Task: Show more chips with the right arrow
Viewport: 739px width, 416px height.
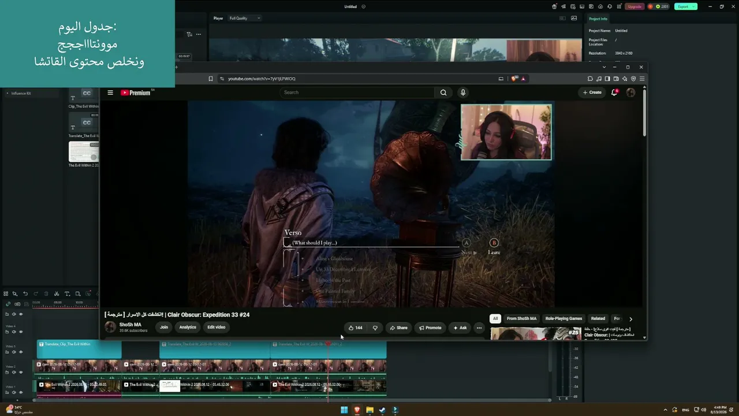Action: pos(630,319)
